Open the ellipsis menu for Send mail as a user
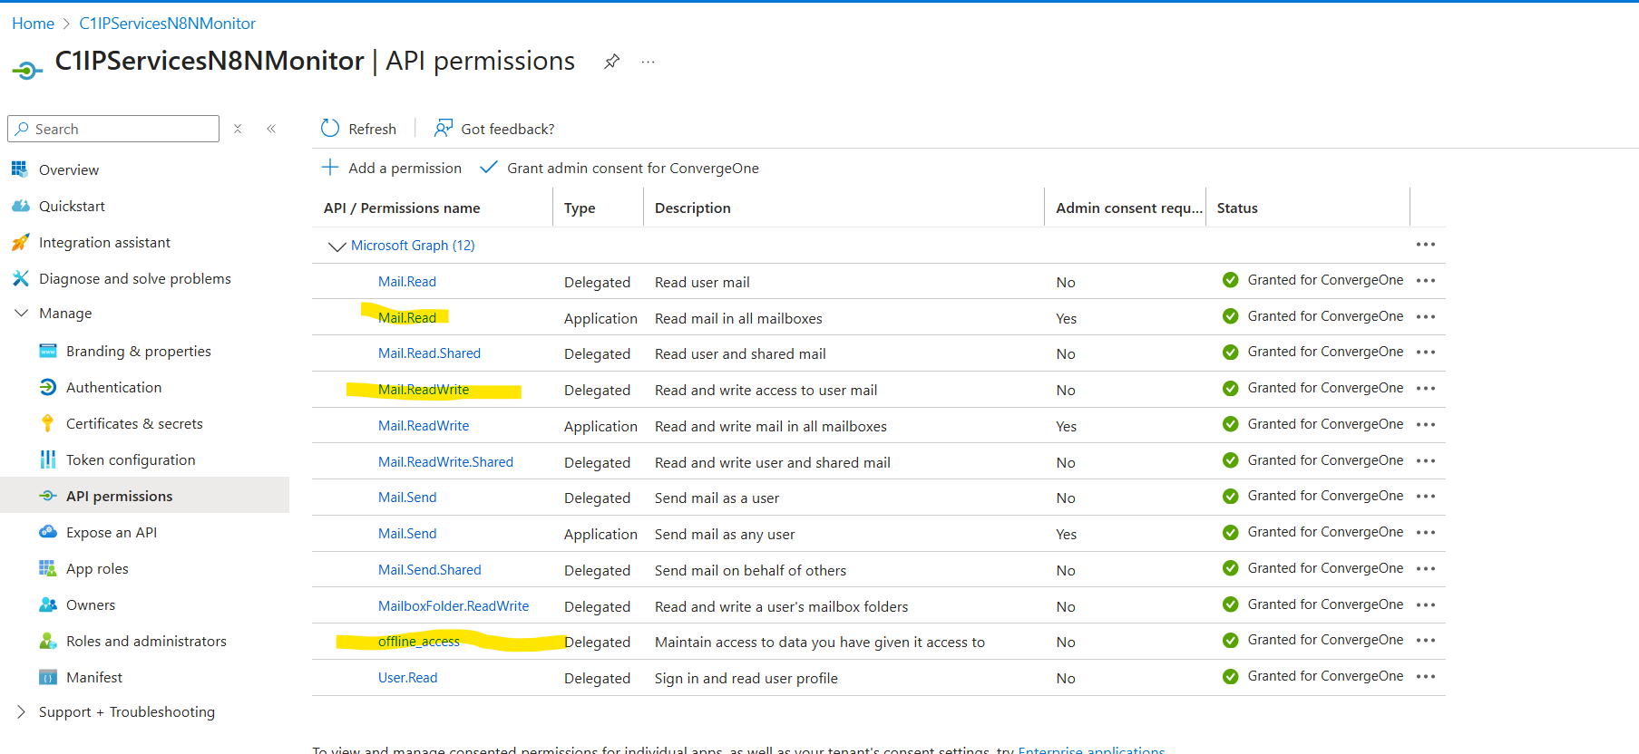This screenshot has height=754, width=1639. point(1426,496)
